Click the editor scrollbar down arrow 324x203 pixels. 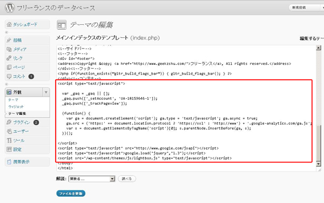point(319,164)
